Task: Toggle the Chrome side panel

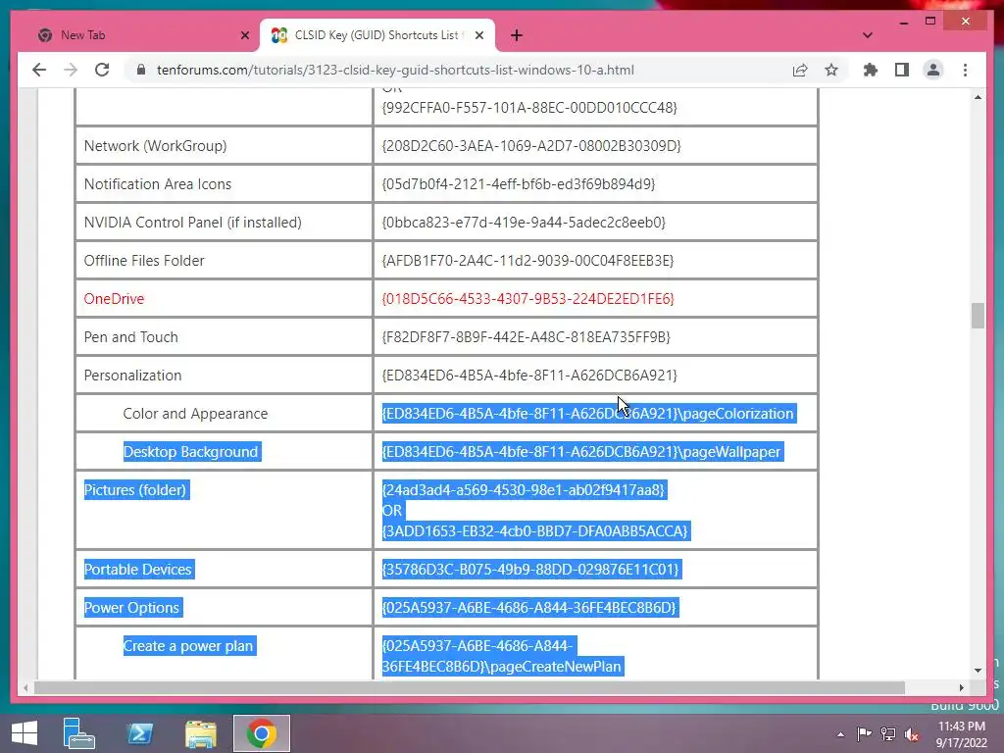Action: tap(902, 70)
